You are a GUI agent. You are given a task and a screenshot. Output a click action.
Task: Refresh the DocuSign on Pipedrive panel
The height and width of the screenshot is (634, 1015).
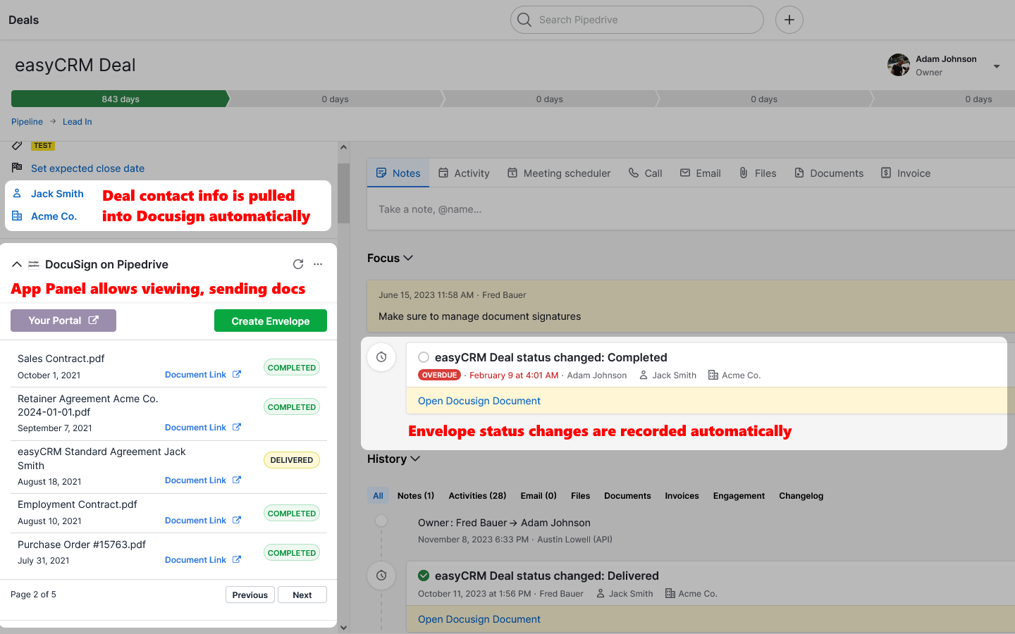297,264
